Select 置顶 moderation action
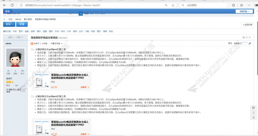Screen dimensions: 258x136 (21, 31)
